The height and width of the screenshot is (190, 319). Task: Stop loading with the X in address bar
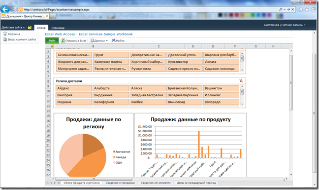pos(293,9)
